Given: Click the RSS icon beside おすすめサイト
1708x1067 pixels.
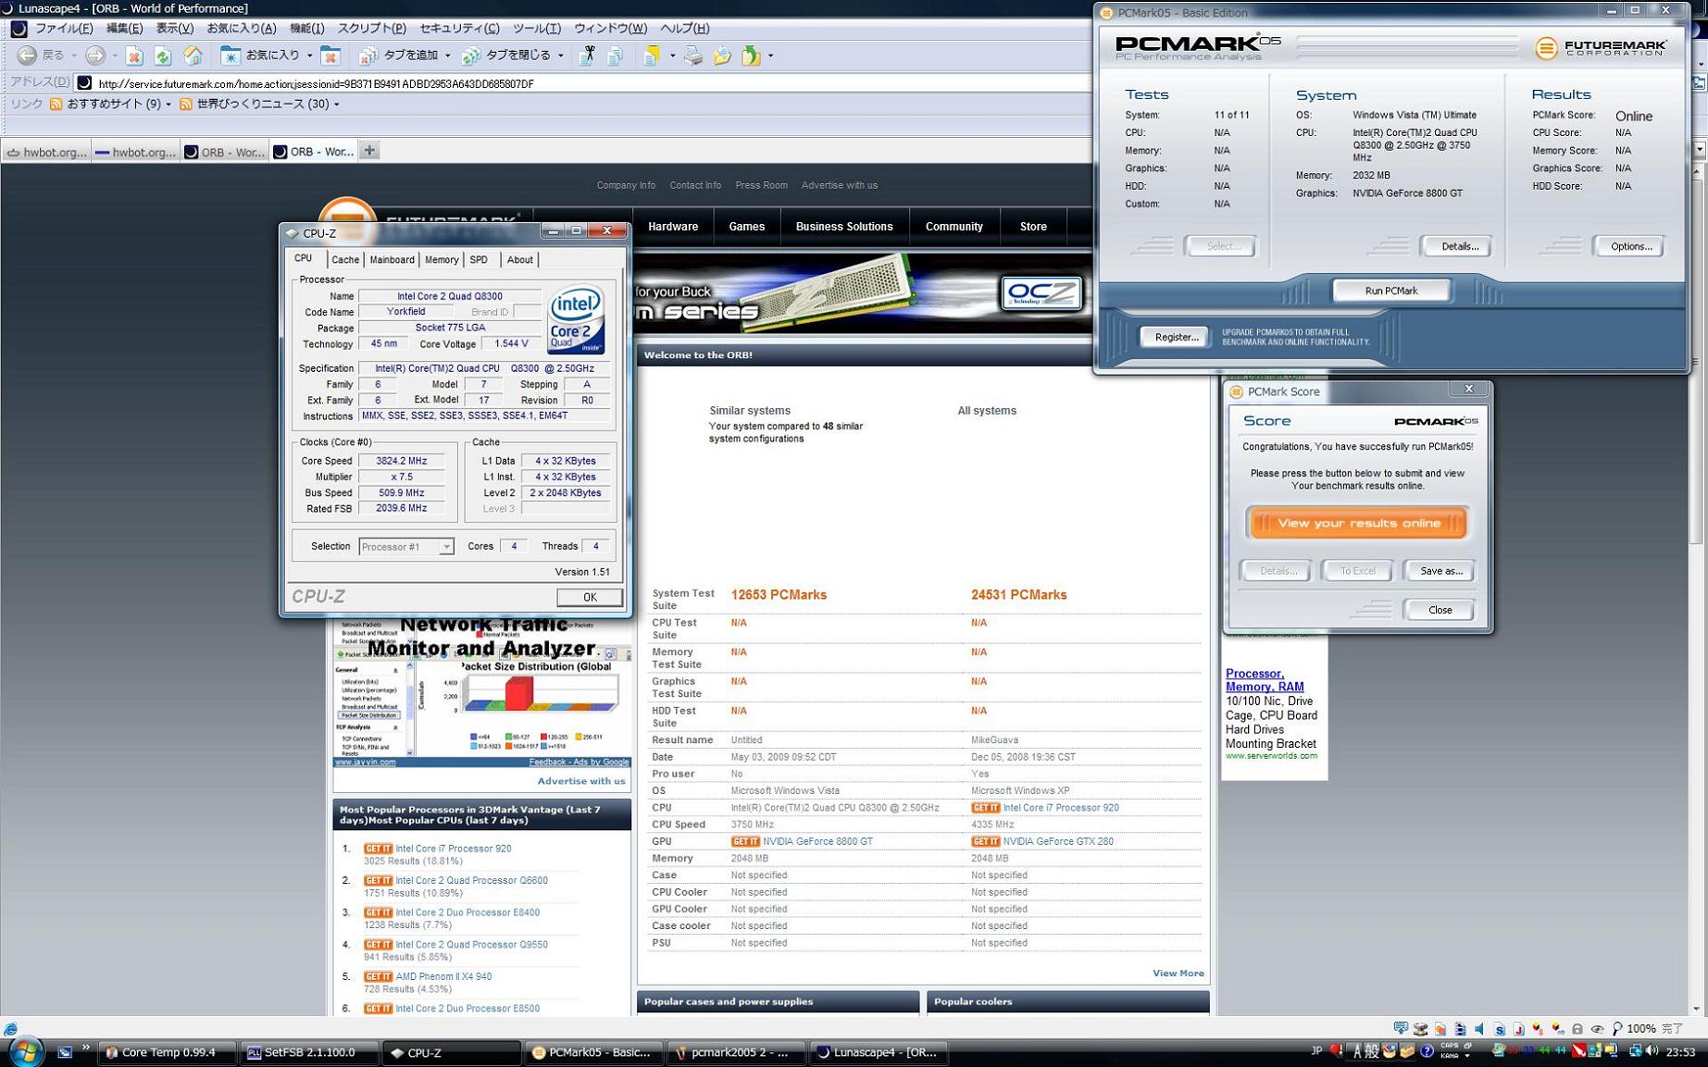Looking at the screenshot, I should point(56,105).
